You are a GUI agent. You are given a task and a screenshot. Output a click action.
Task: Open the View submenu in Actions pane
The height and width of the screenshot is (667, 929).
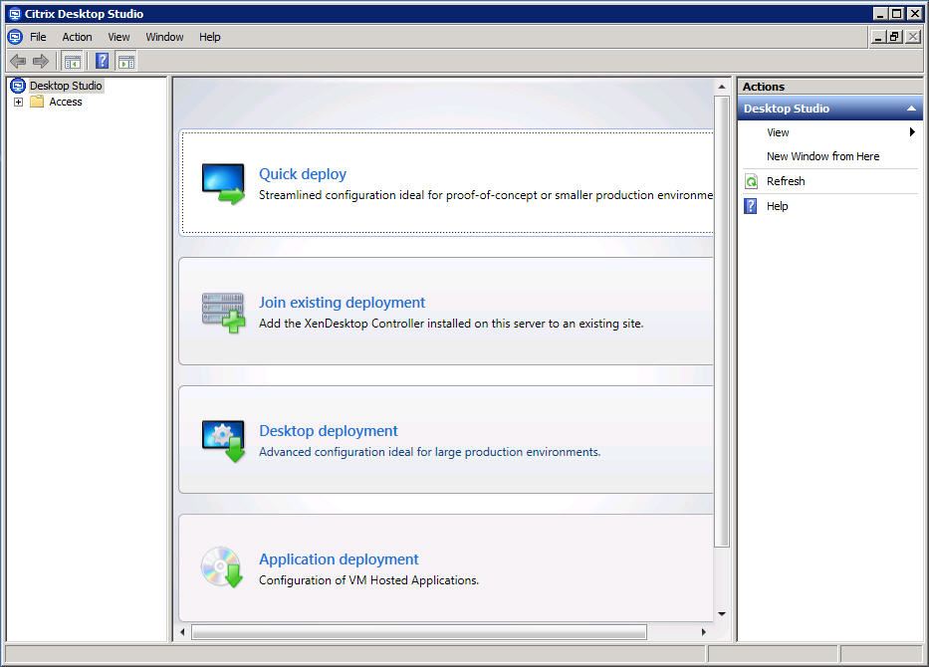[x=778, y=132]
